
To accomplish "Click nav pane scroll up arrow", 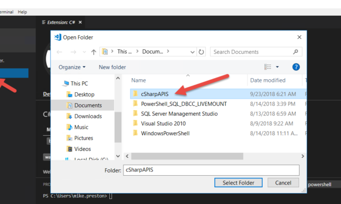I will [x=118, y=78].
